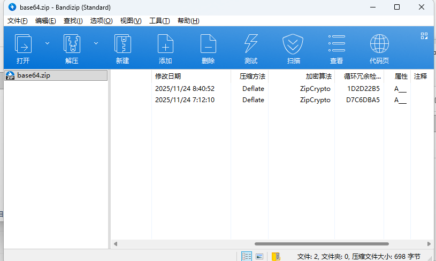Expand the dropdown arrow beside Open (打开)
Screen dimensions: 436x261
click(47, 43)
